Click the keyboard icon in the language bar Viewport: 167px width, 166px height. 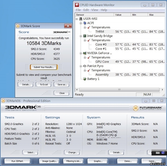point(158,153)
